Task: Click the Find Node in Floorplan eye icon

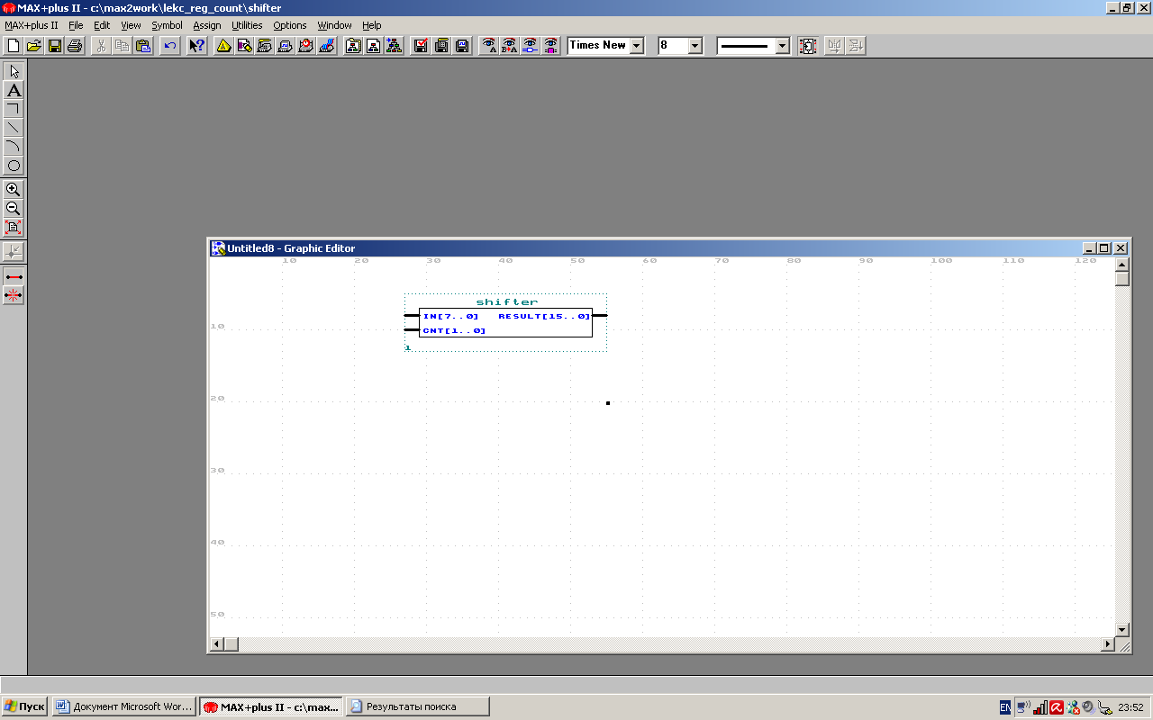Action: pos(550,45)
